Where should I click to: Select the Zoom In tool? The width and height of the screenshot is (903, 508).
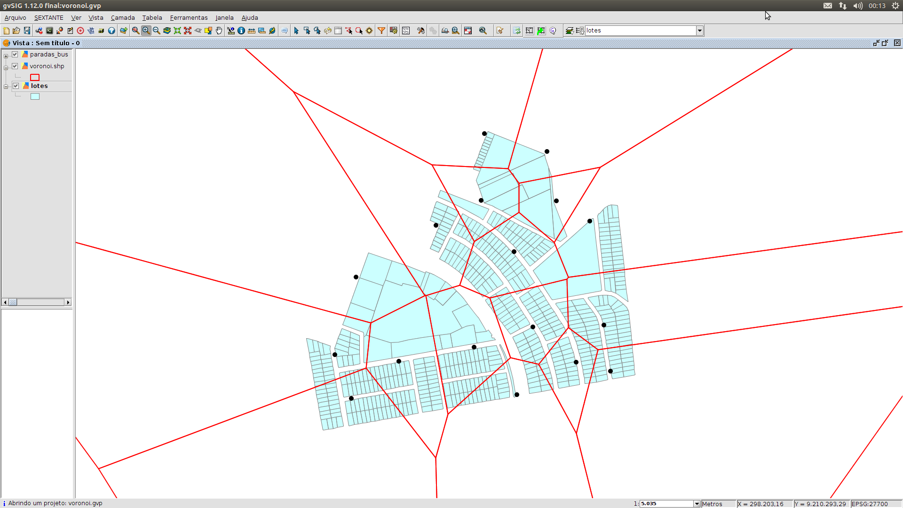[x=146, y=30]
